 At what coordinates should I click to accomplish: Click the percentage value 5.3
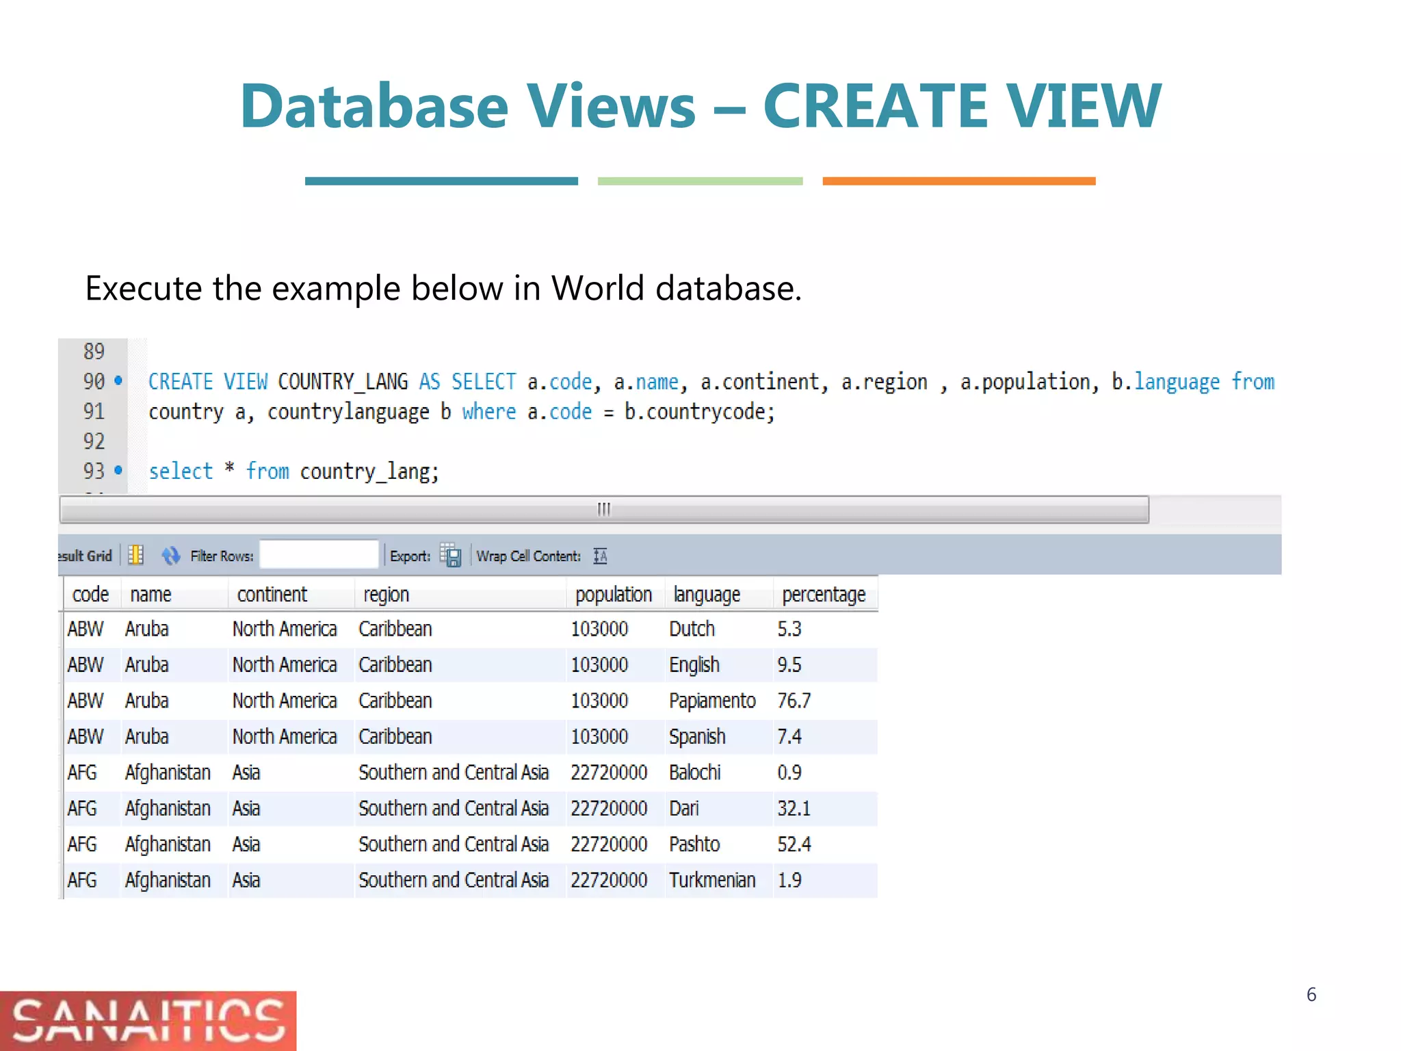click(789, 628)
